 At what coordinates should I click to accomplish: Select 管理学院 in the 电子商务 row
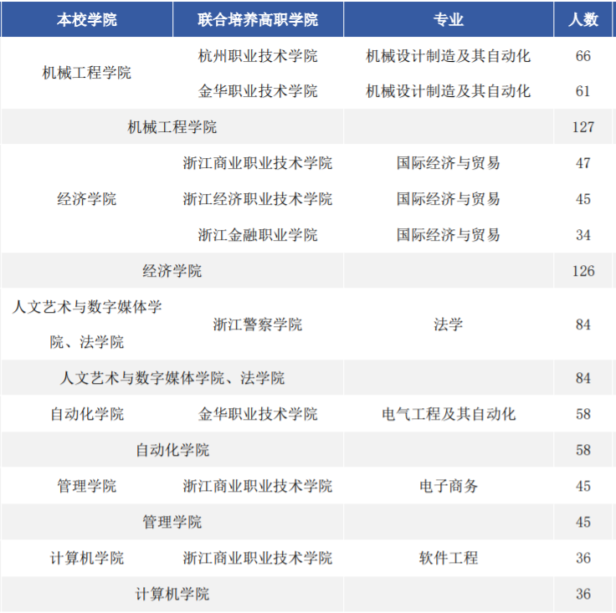click(87, 486)
